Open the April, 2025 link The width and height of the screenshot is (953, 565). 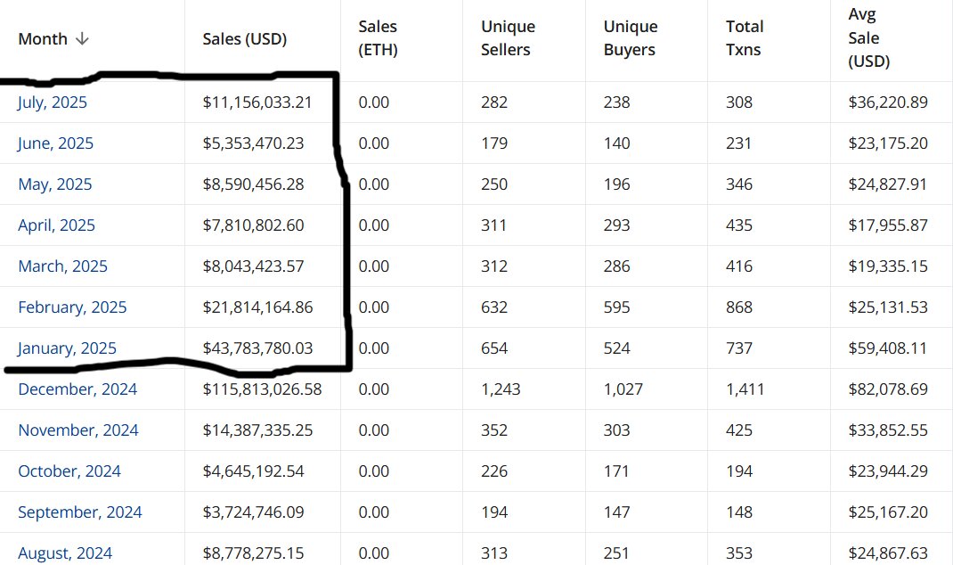(x=56, y=225)
